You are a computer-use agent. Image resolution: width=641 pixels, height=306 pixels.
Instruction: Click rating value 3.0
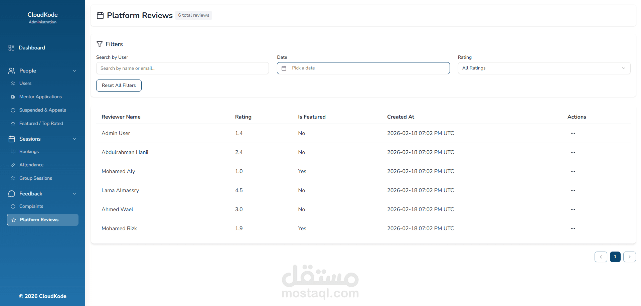pyautogui.click(x=239, y=209)
